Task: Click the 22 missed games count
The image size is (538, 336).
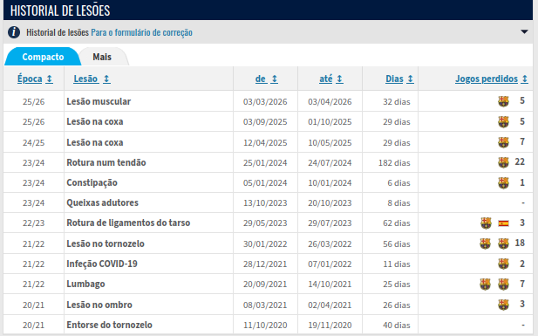Action: pos(520,161)
